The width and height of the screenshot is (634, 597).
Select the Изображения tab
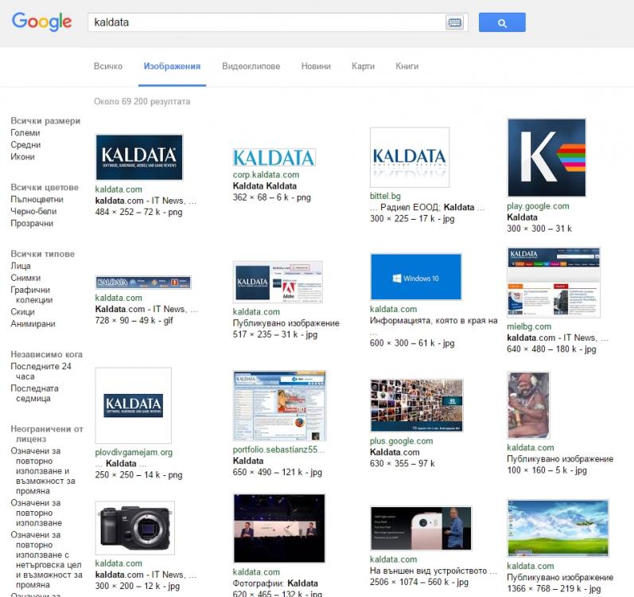pyautogui.click(x=172, y=66)
